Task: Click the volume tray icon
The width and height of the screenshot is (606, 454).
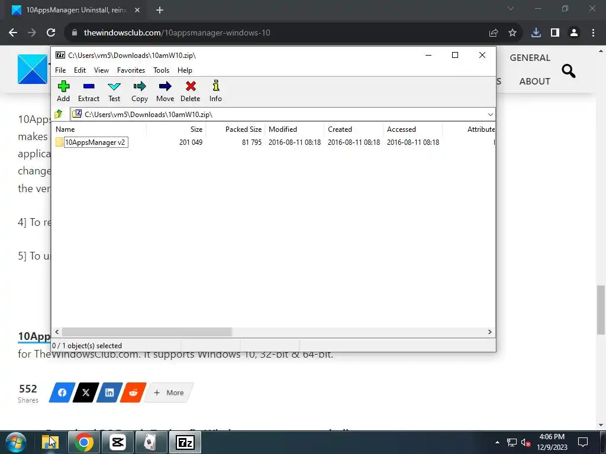Action: click(526, 442)
